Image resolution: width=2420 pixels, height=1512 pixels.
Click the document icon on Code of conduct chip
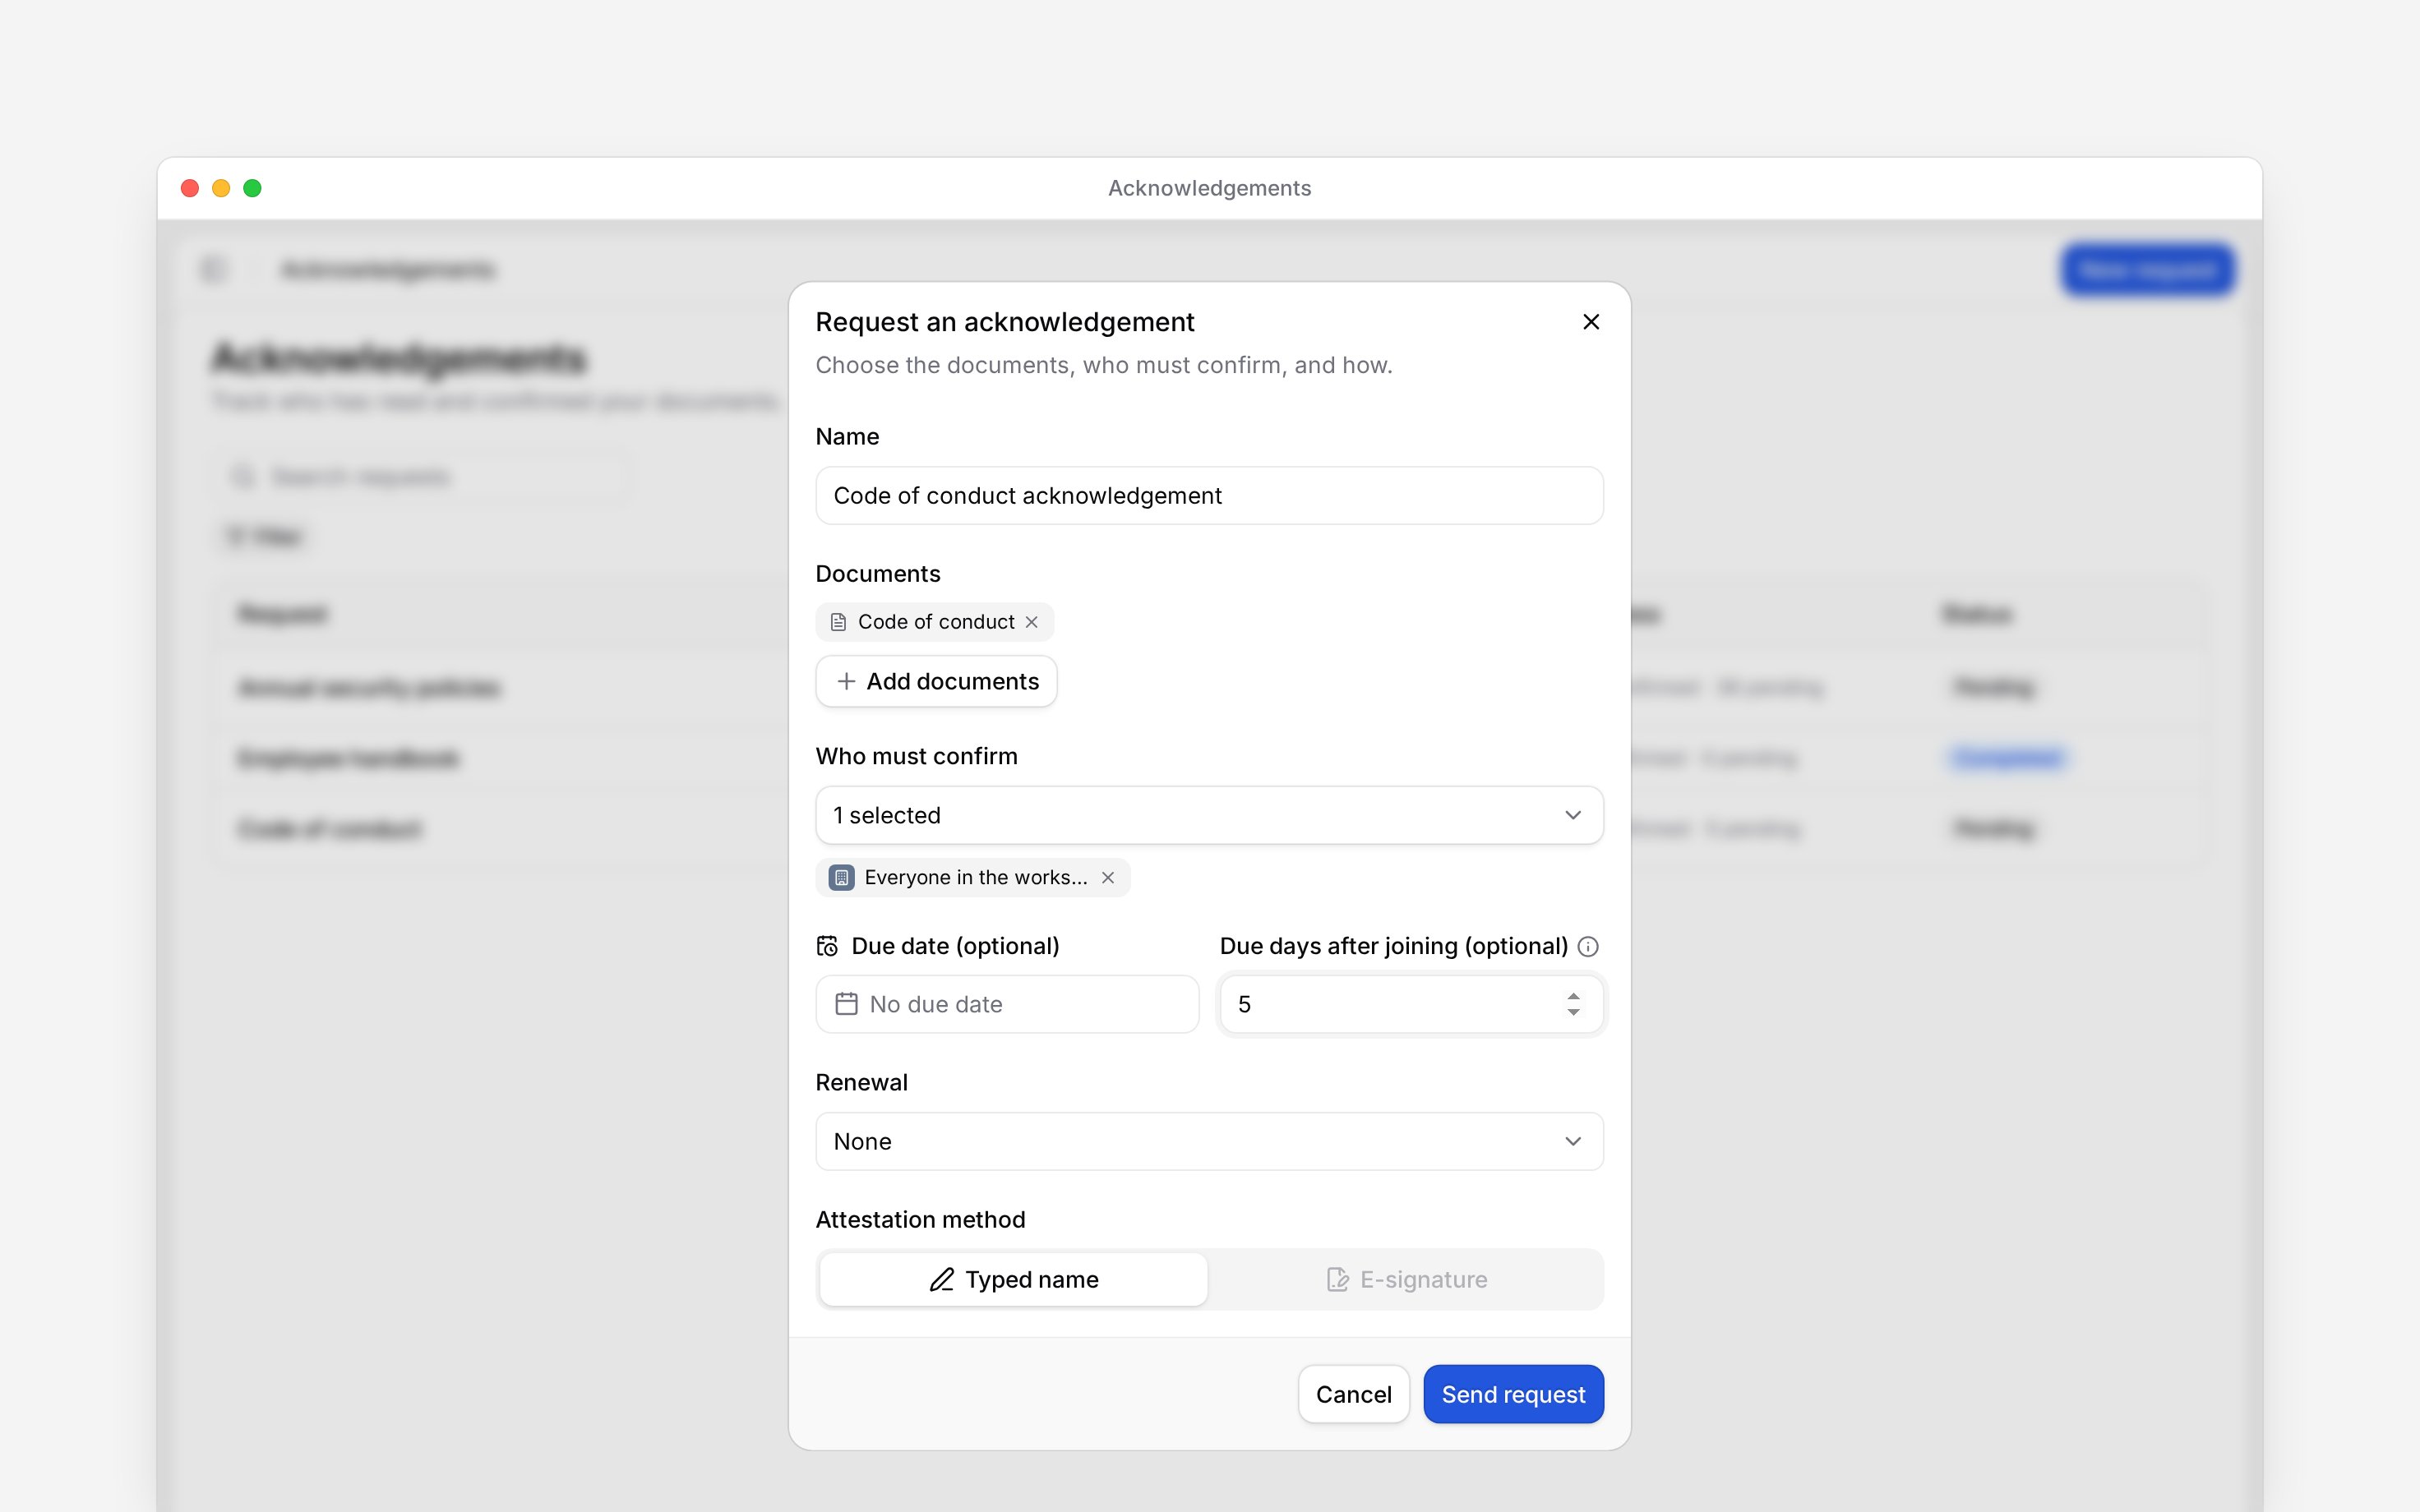tap(839, 622)
